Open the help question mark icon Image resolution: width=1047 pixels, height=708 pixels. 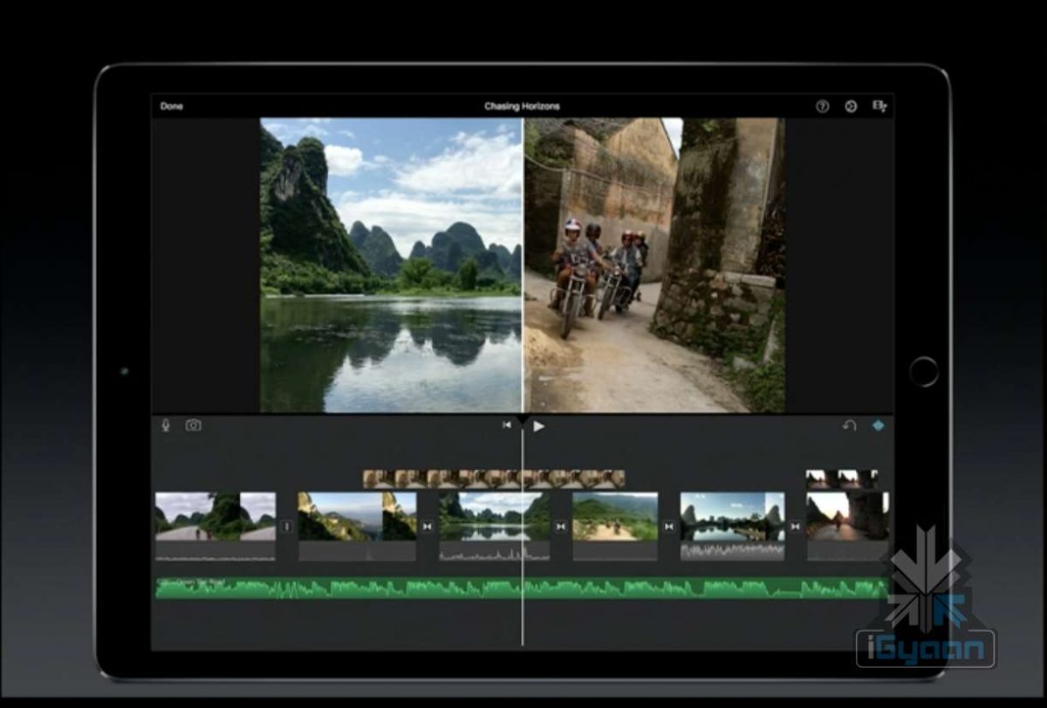[x=822, y=107]
